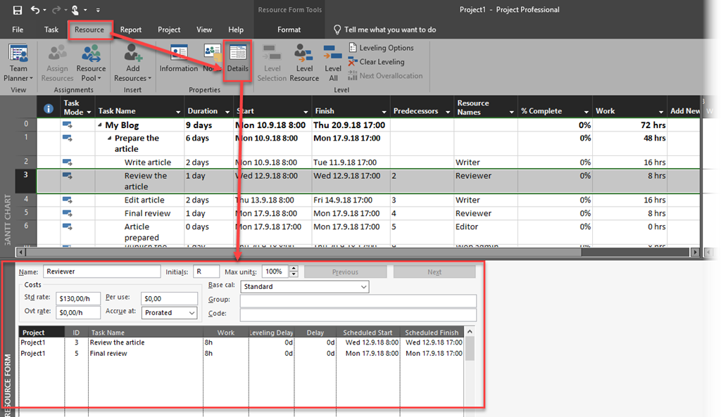The image size is (721, 417).
Task: Open the Base cal Standard dropdown
Action: click(363, 287)
